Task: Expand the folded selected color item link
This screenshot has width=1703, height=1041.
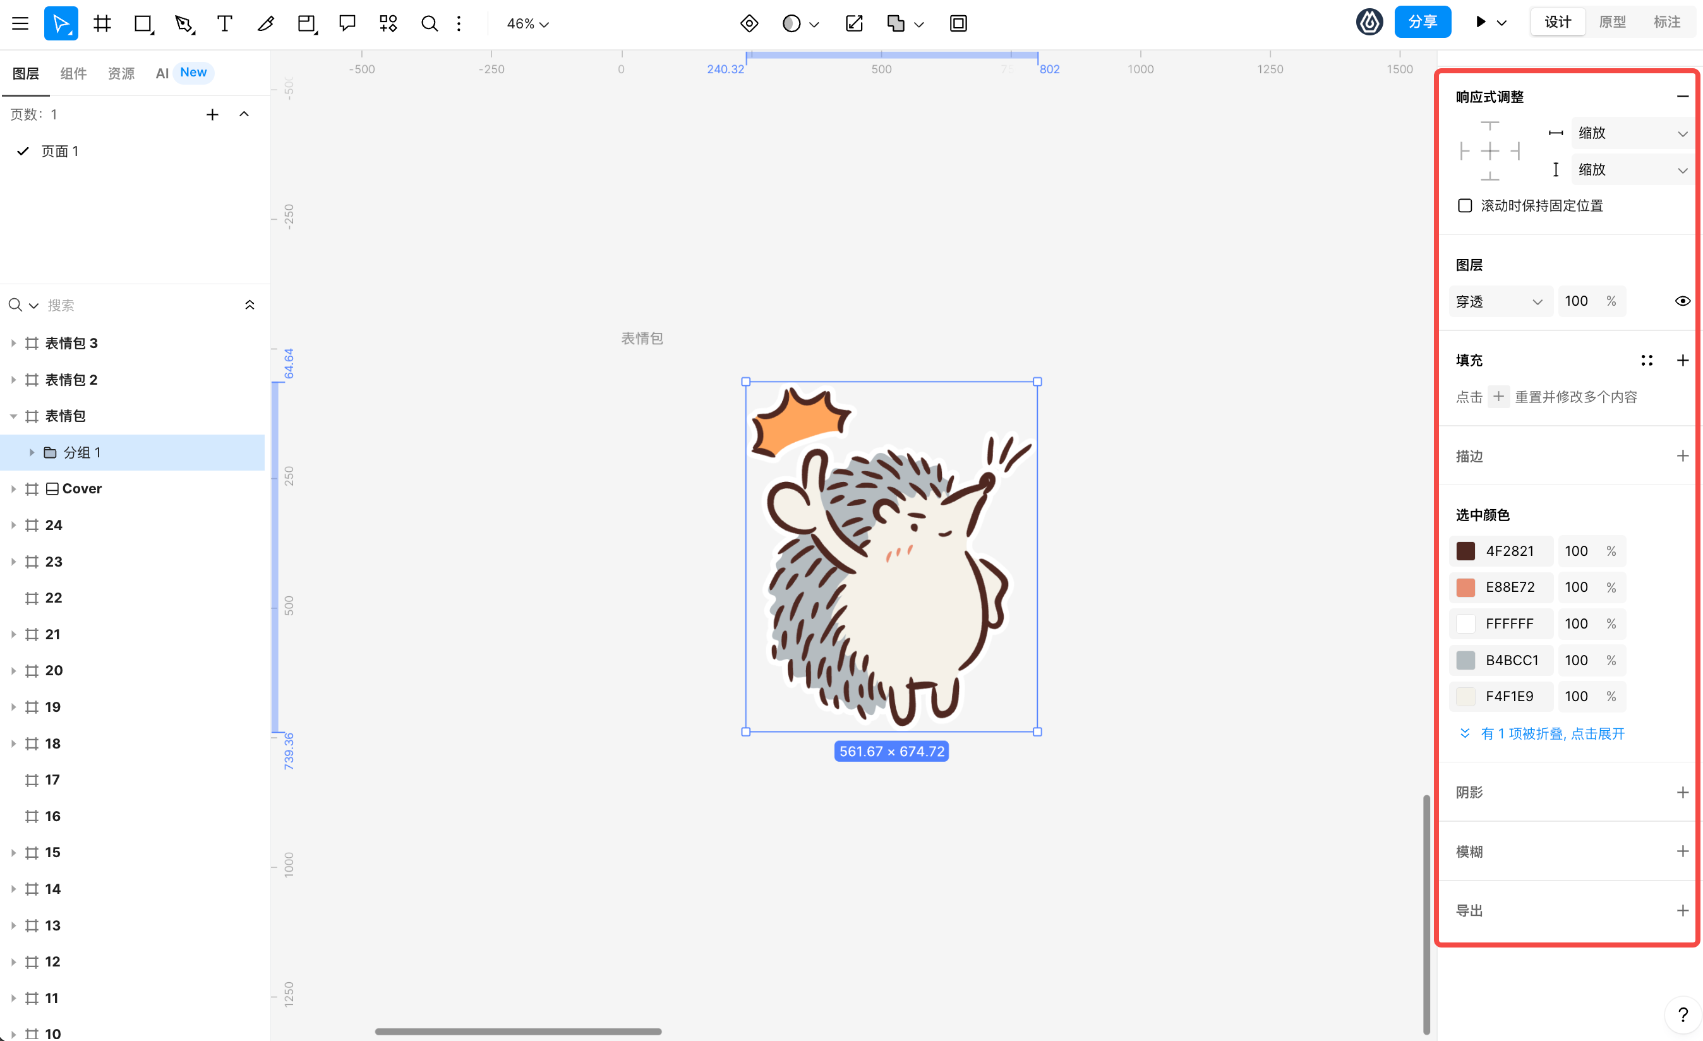Action: tap(1542, 733)
